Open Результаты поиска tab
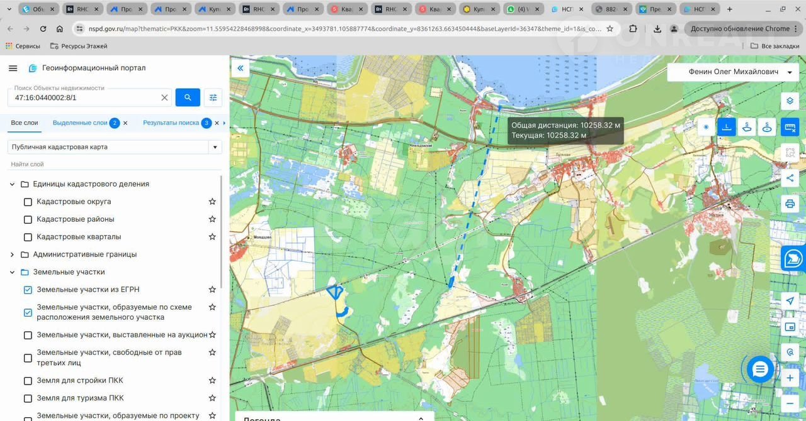This screenshot has width=806, height=421. [171, 123]
